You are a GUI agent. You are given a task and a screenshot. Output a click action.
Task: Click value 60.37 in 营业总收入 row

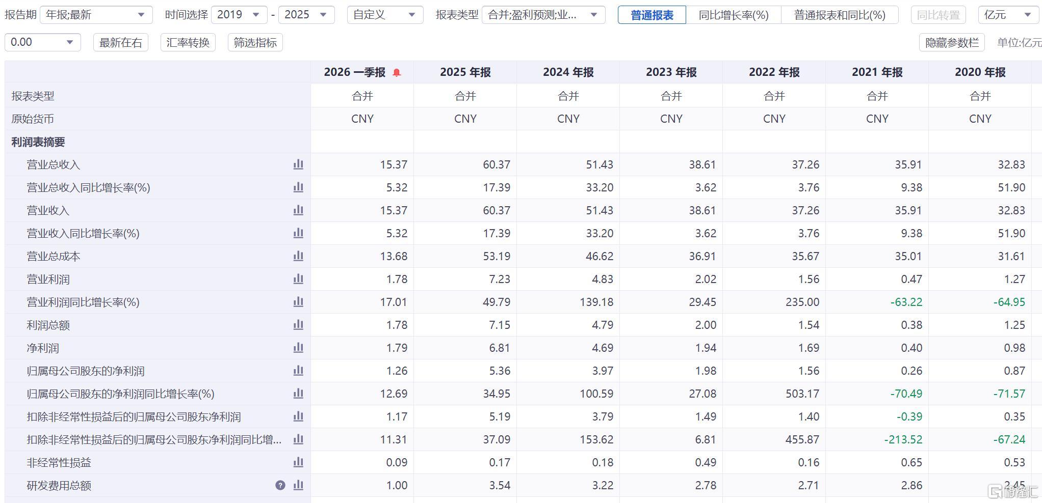pos(497,164)
